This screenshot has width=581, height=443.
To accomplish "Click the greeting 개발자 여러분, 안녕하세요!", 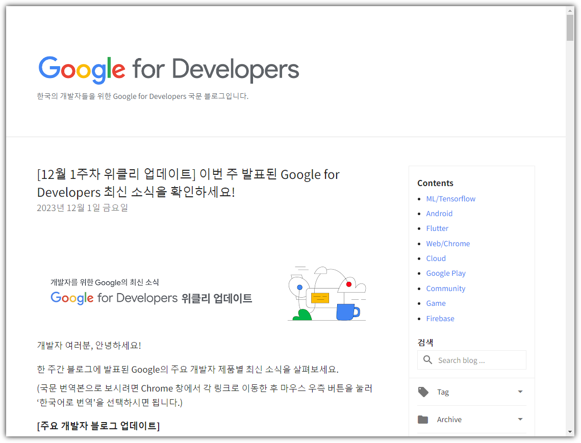I will 89,346.
